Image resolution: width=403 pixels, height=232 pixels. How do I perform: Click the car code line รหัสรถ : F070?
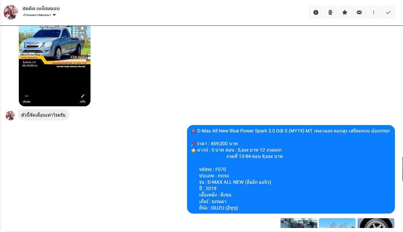[213, 170]
